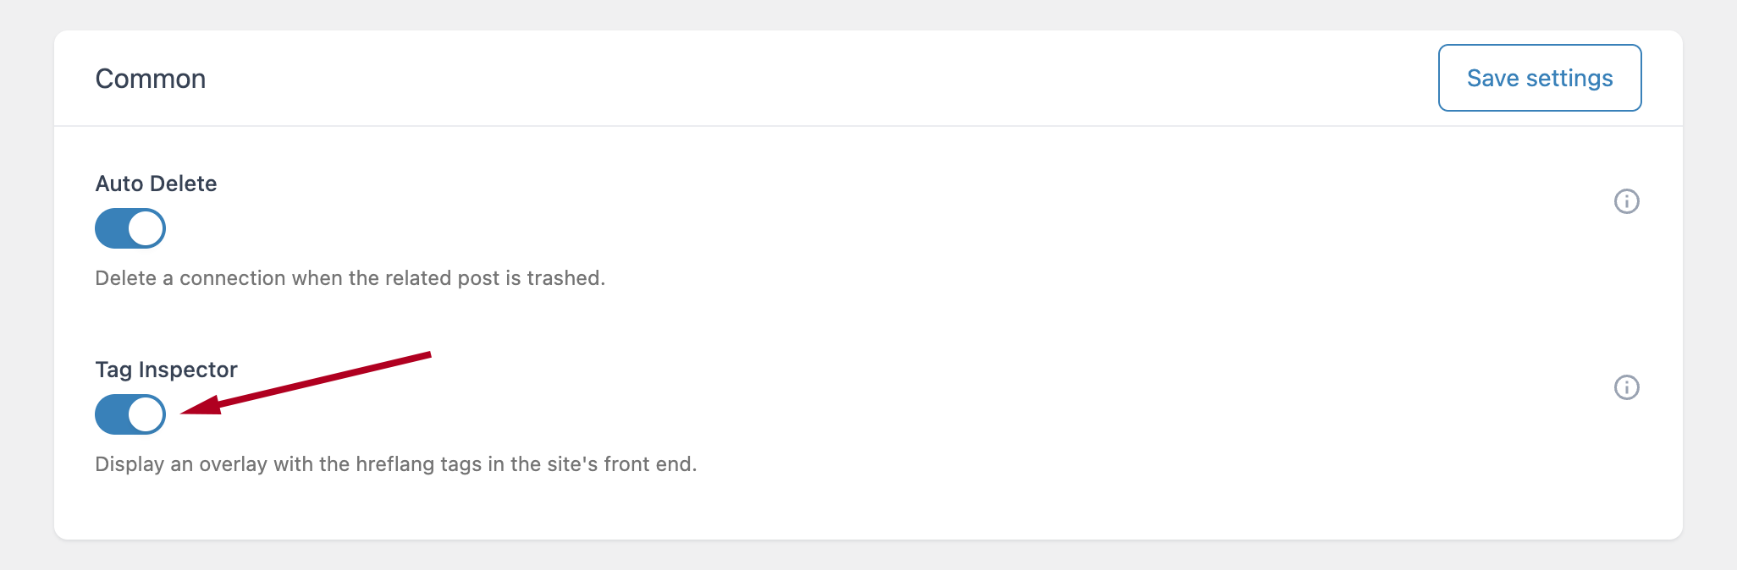1737x570 pixels.
Task: Click the word 'hreflang' in the description
Action: pyautogui.click(x=394, y=464)
